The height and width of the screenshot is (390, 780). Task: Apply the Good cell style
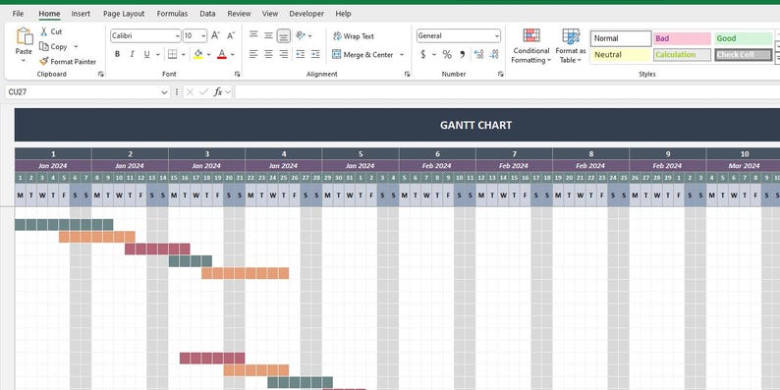744,38
